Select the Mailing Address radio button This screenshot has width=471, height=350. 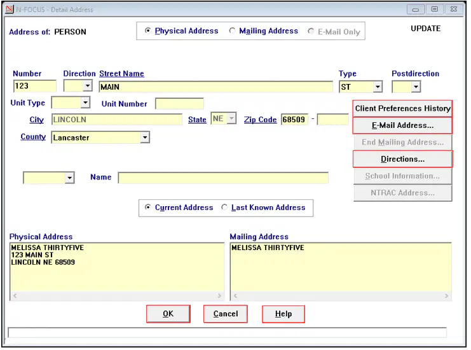[232, 31]
